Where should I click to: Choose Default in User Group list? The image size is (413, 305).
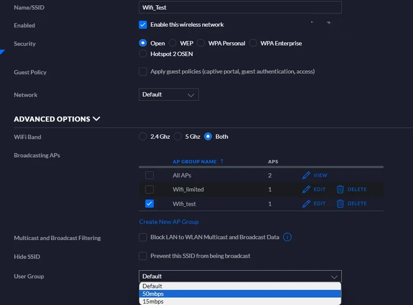pyautogui.click(x=240, y=286)
